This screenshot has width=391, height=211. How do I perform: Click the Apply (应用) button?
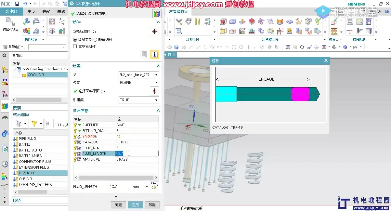click(x=135, y=205)
